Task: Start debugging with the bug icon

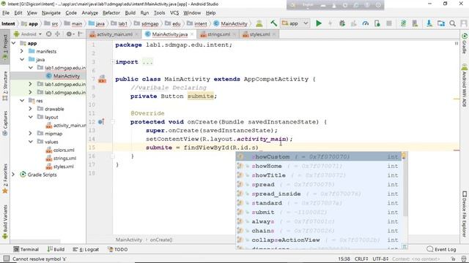Action: coord(342,23)
